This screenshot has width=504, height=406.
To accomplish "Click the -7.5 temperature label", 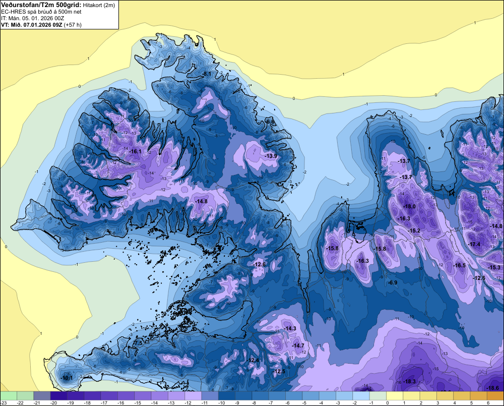I will pyautogui.click(x=138, y=343).
